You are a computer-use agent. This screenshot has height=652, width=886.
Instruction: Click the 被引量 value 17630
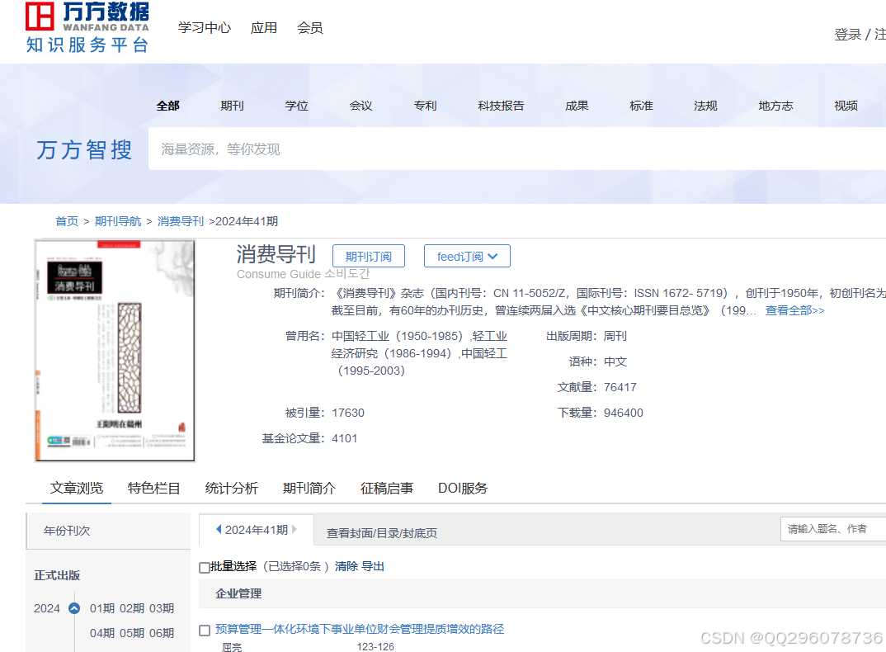[348, 413]
